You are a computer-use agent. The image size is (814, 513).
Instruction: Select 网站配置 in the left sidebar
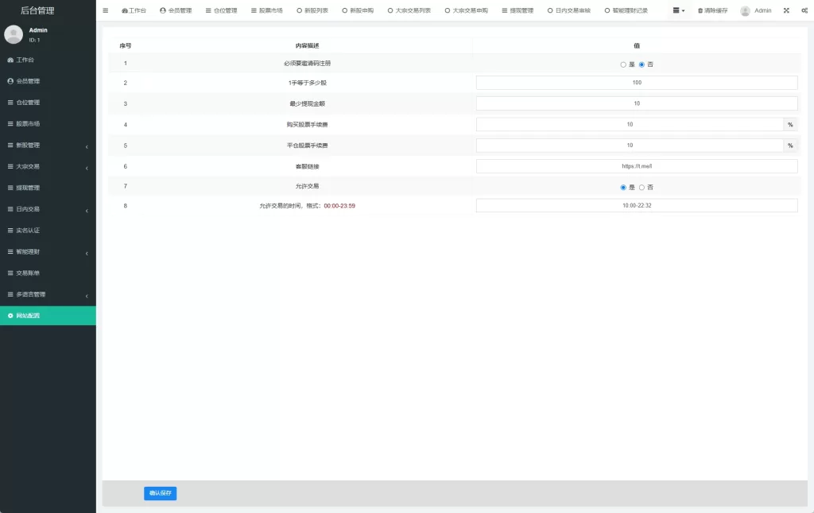48,316
